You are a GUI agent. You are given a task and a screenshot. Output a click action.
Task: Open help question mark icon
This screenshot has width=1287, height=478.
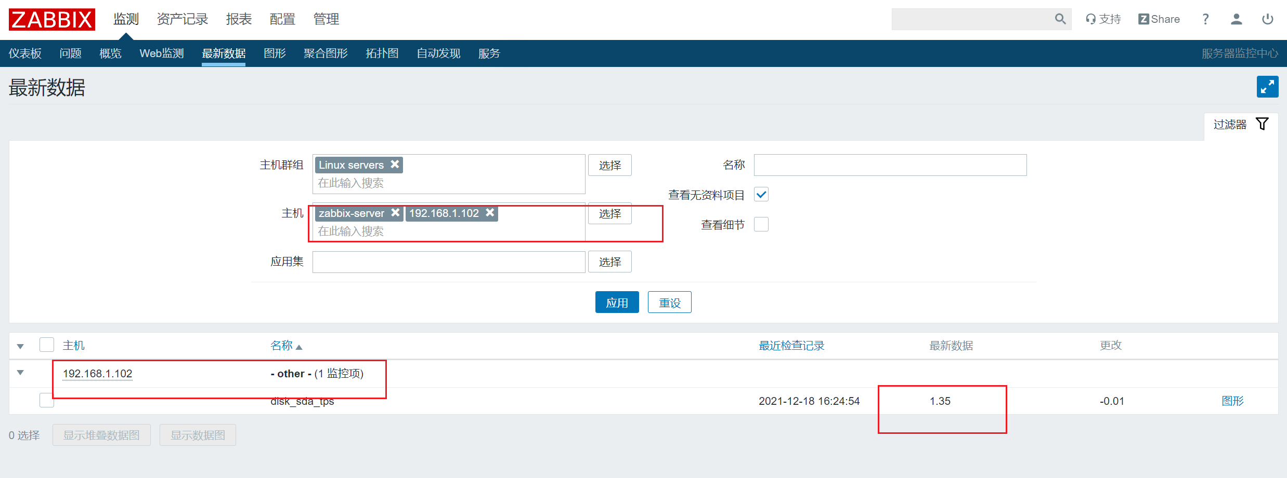coord(1205,19)
